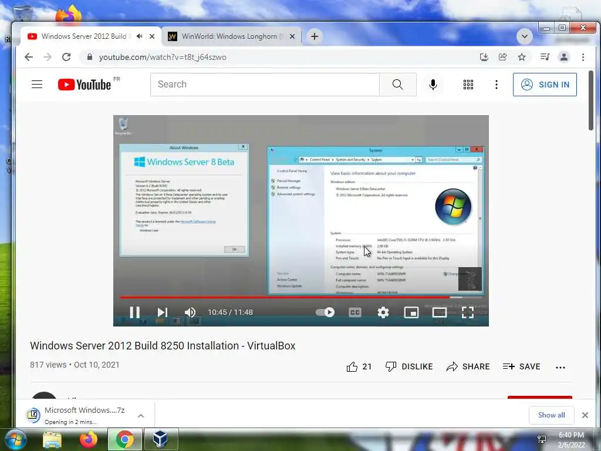The image size is (601, 451).
Task: Go to YouTube home via logo
Action: (85, 85)
